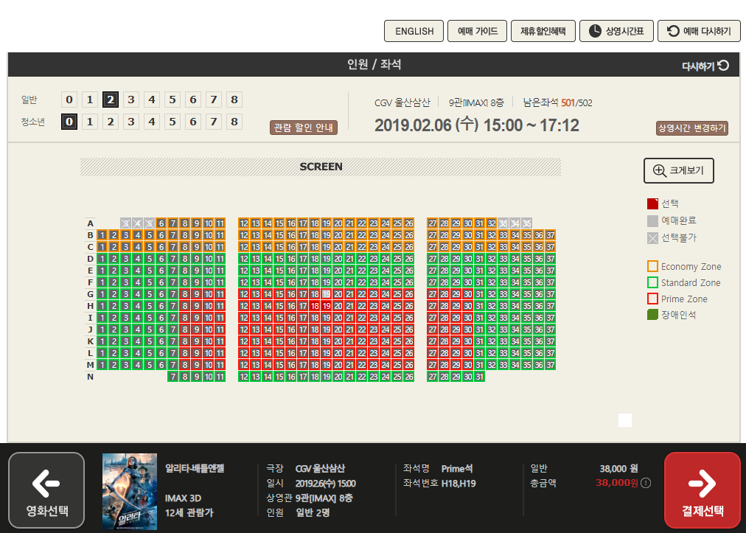The height and width of the screenshot is (533, 746).
Task: Proceed with the 결제선택 payment button
Action: (x=703, y=490)
